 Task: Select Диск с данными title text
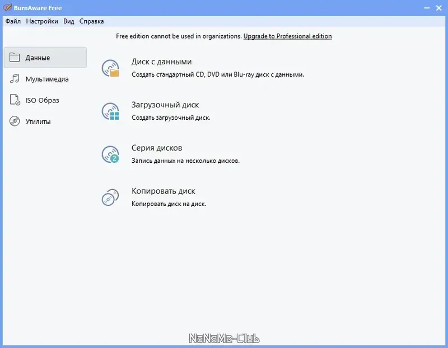161,62
